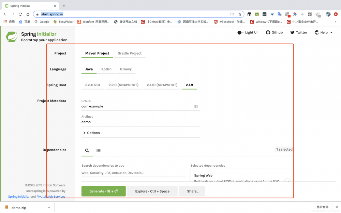Viewport: 341px width, 213px height.
Task: Open the Spring Initializr footer link
Action: point(19,197)
